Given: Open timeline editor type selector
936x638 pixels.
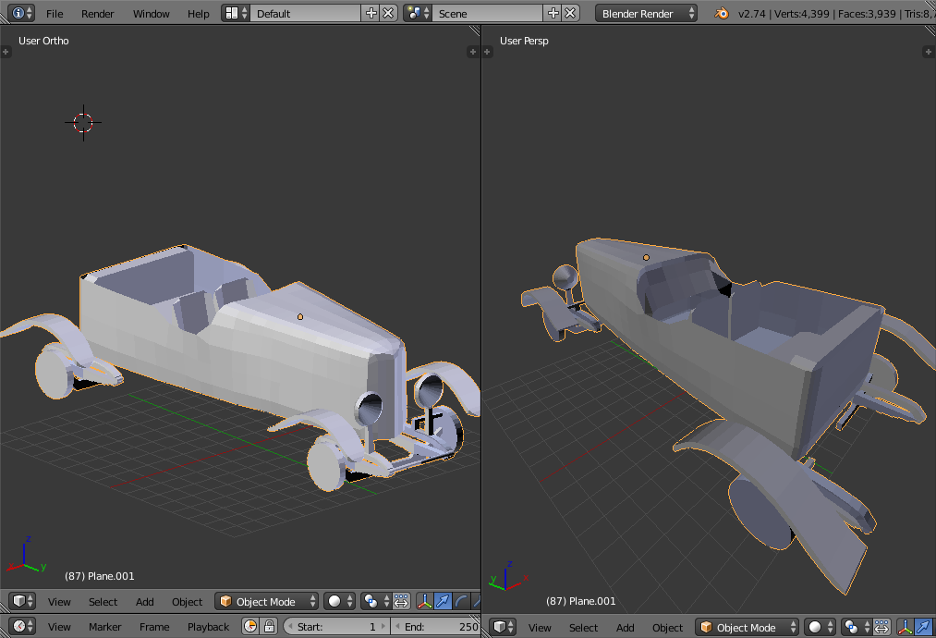Looking at the screenshot, I should pyautogui.click(x=21, y=626).
